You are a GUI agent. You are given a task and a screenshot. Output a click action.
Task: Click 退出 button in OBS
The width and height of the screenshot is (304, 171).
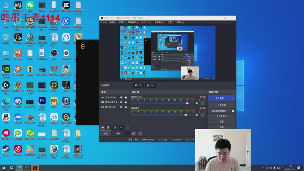pyautogui.click(x=222, y=127)
